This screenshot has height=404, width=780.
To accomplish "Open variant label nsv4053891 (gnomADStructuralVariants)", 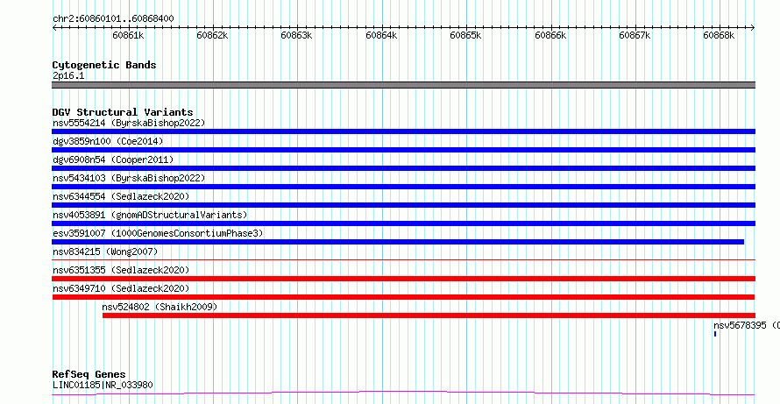I will click(150, 215).
